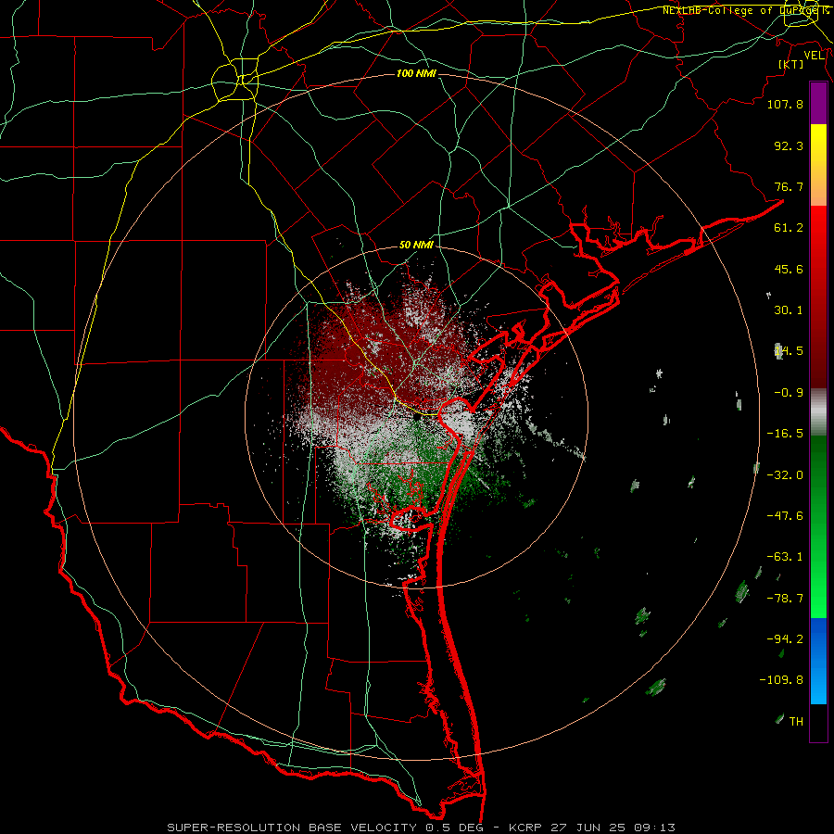The height and width of the screenshot is (834, 834).
Task: Click the yellow-orange segment of the color bar
Action: point(818,165)
